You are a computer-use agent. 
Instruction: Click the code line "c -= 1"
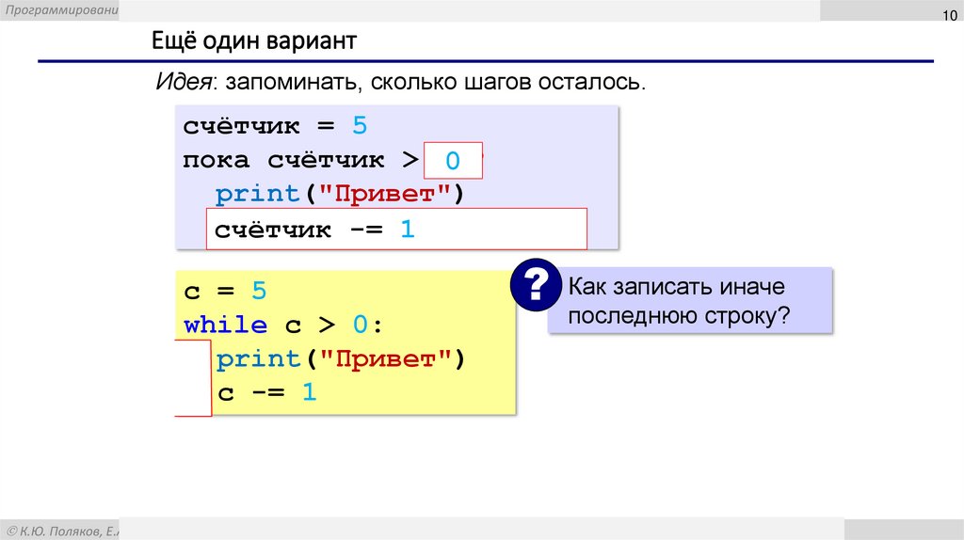point(266,392)
